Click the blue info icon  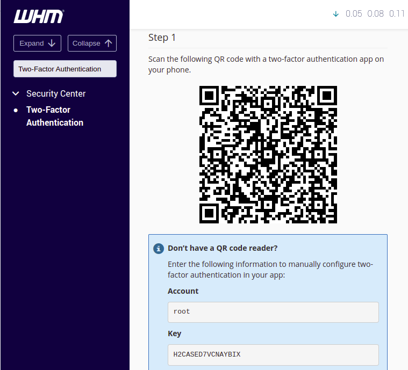coord(159,249)
